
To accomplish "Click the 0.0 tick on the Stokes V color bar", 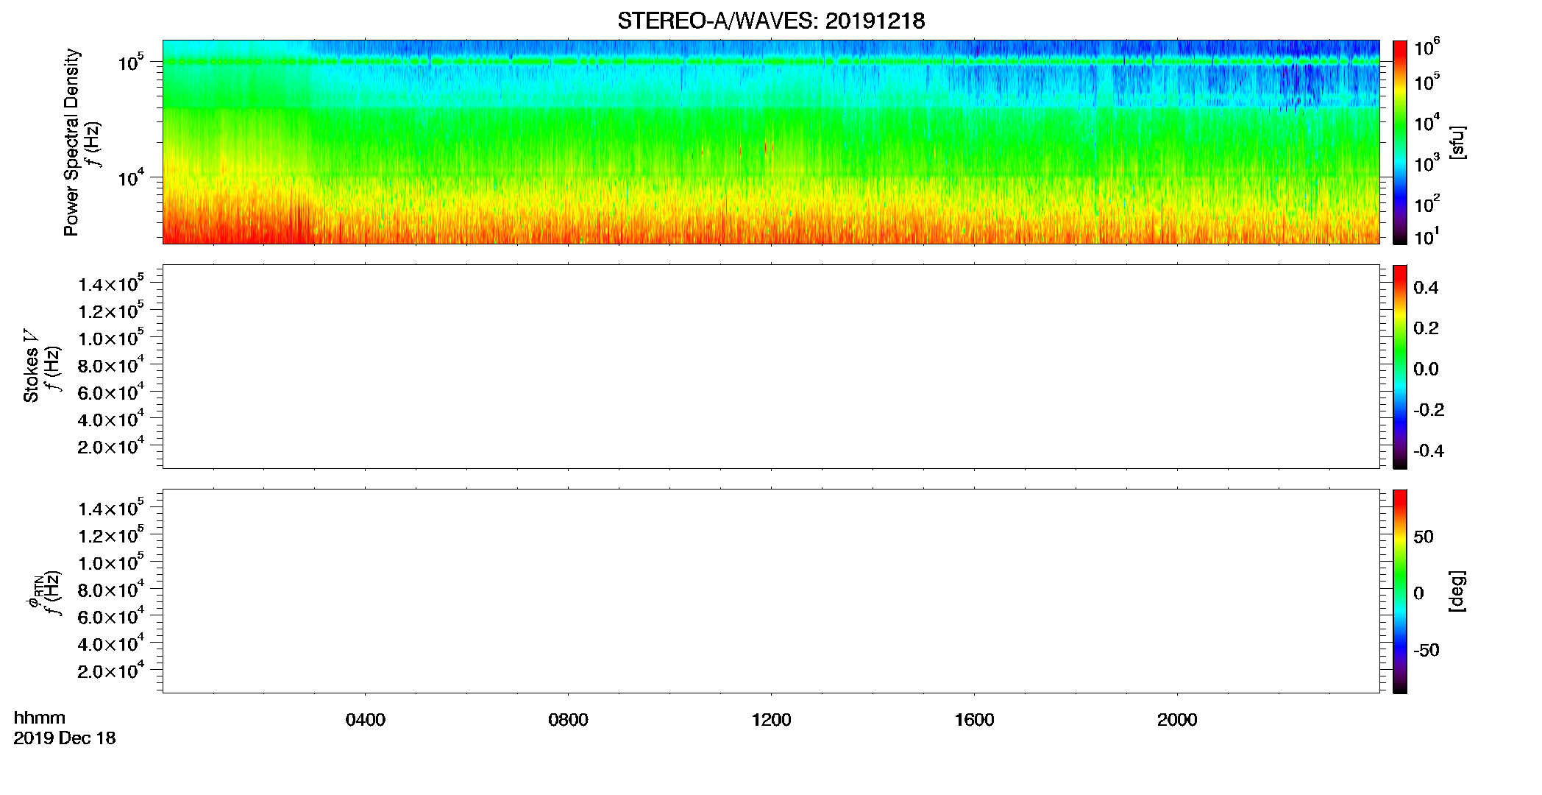I will [1426, 370].
